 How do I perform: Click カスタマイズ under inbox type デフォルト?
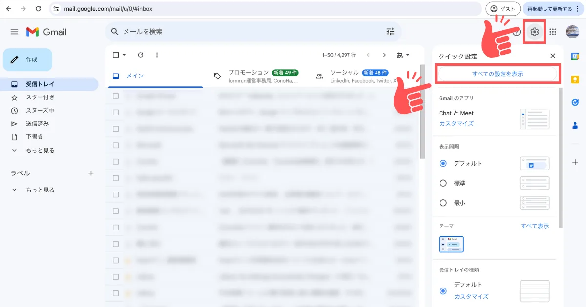click(x=471, y=296)
